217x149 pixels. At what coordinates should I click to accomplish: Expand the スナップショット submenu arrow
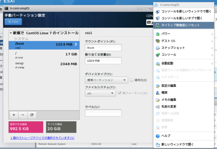coord(212,48)
